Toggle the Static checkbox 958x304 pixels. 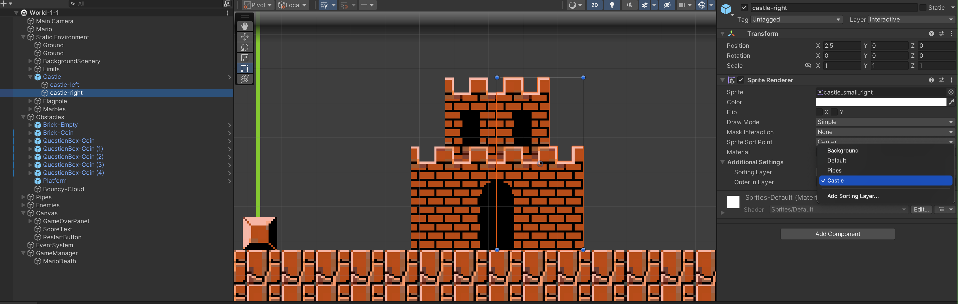pos(923,7)
